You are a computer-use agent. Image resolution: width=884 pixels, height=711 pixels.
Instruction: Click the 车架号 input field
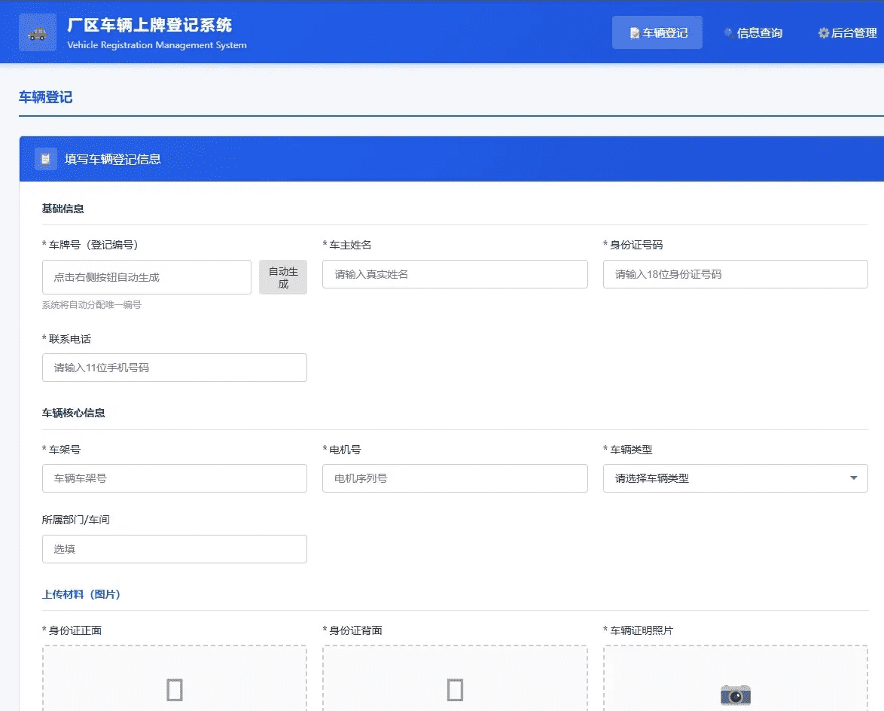click(175, 478)
